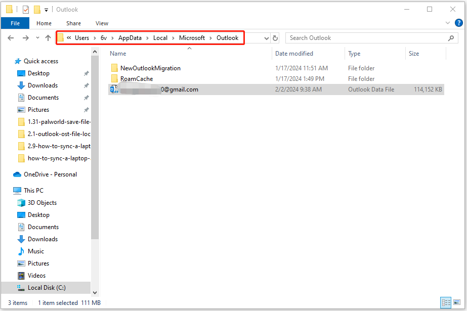Screen dimensions: 467x311
Task: Select OneDrive - Personal in sidebar
Action: click(50, 174)
